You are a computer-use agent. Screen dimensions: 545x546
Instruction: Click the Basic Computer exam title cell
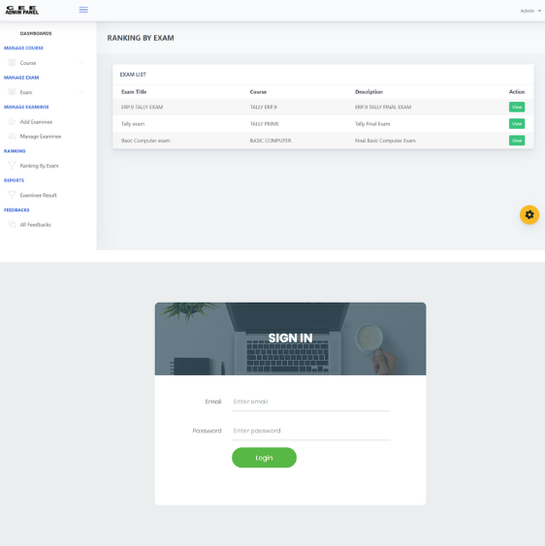(x=145, y=141)
